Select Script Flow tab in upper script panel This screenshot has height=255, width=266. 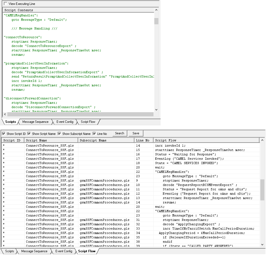[88, 122]
